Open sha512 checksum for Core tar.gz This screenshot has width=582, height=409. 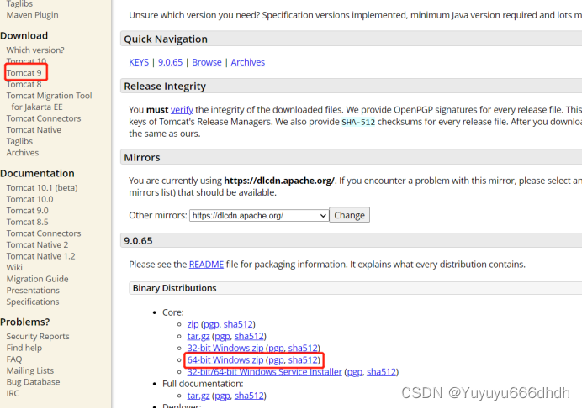click(249, 336)
